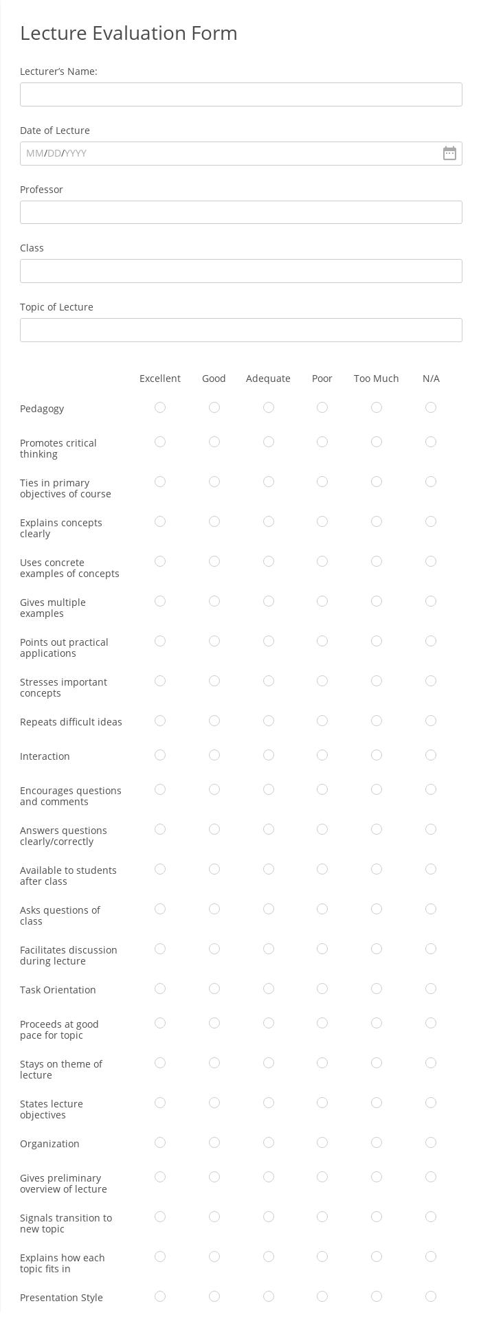
Task: Focus the Date of Lecture field
Action: (240, 153)
